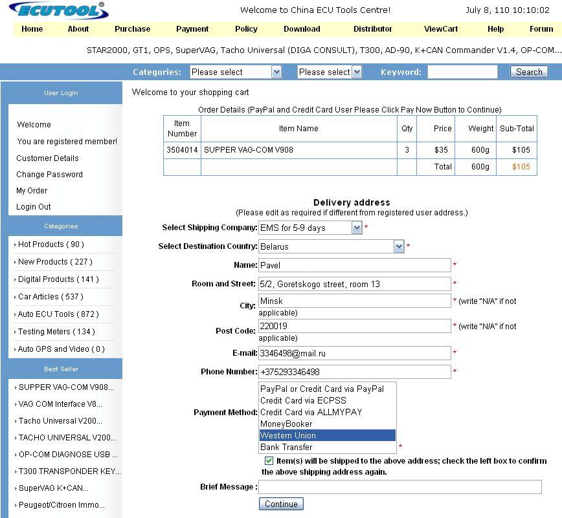The image size is (562, 518).
Task: Select PayPal or Credit Card via PayPal
Action: [322, 389]
